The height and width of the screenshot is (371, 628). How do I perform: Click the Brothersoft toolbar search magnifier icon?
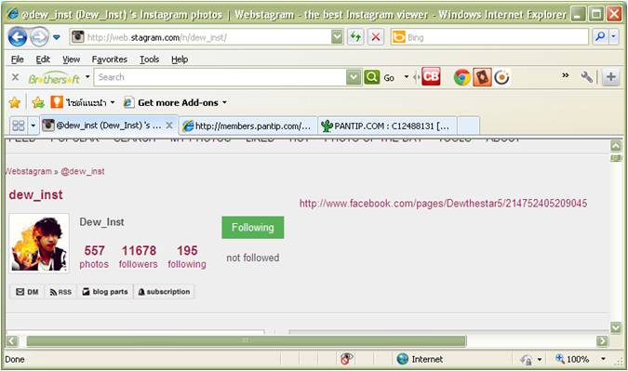pyautogui.click(x=371, y=77)
